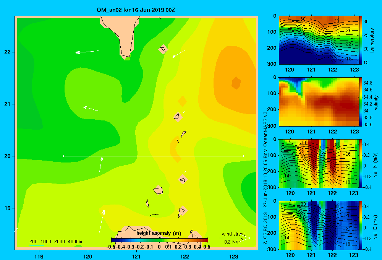This screenshot has height=260, width=382.
Task: Click the wind arrow near latitude 21, longitude 120
Action: [x=91, y=109]
